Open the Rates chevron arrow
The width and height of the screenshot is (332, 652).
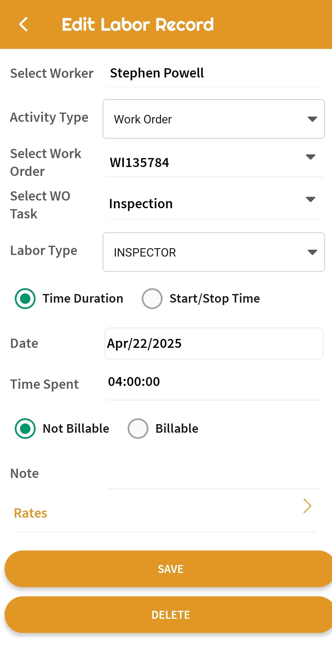[307, 506]
